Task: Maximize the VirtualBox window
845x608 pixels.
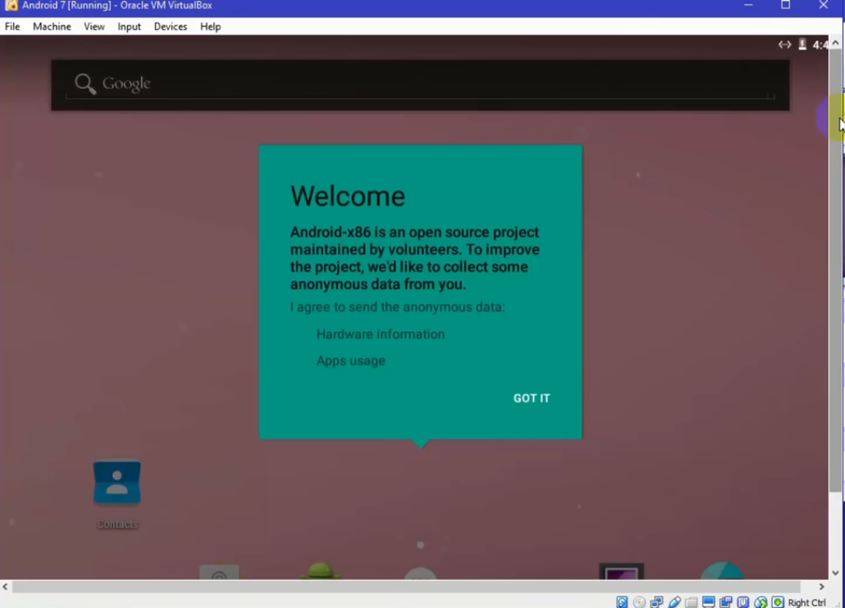Action: point(785,5)
